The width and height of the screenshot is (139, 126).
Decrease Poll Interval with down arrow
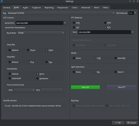pos(135,14)
